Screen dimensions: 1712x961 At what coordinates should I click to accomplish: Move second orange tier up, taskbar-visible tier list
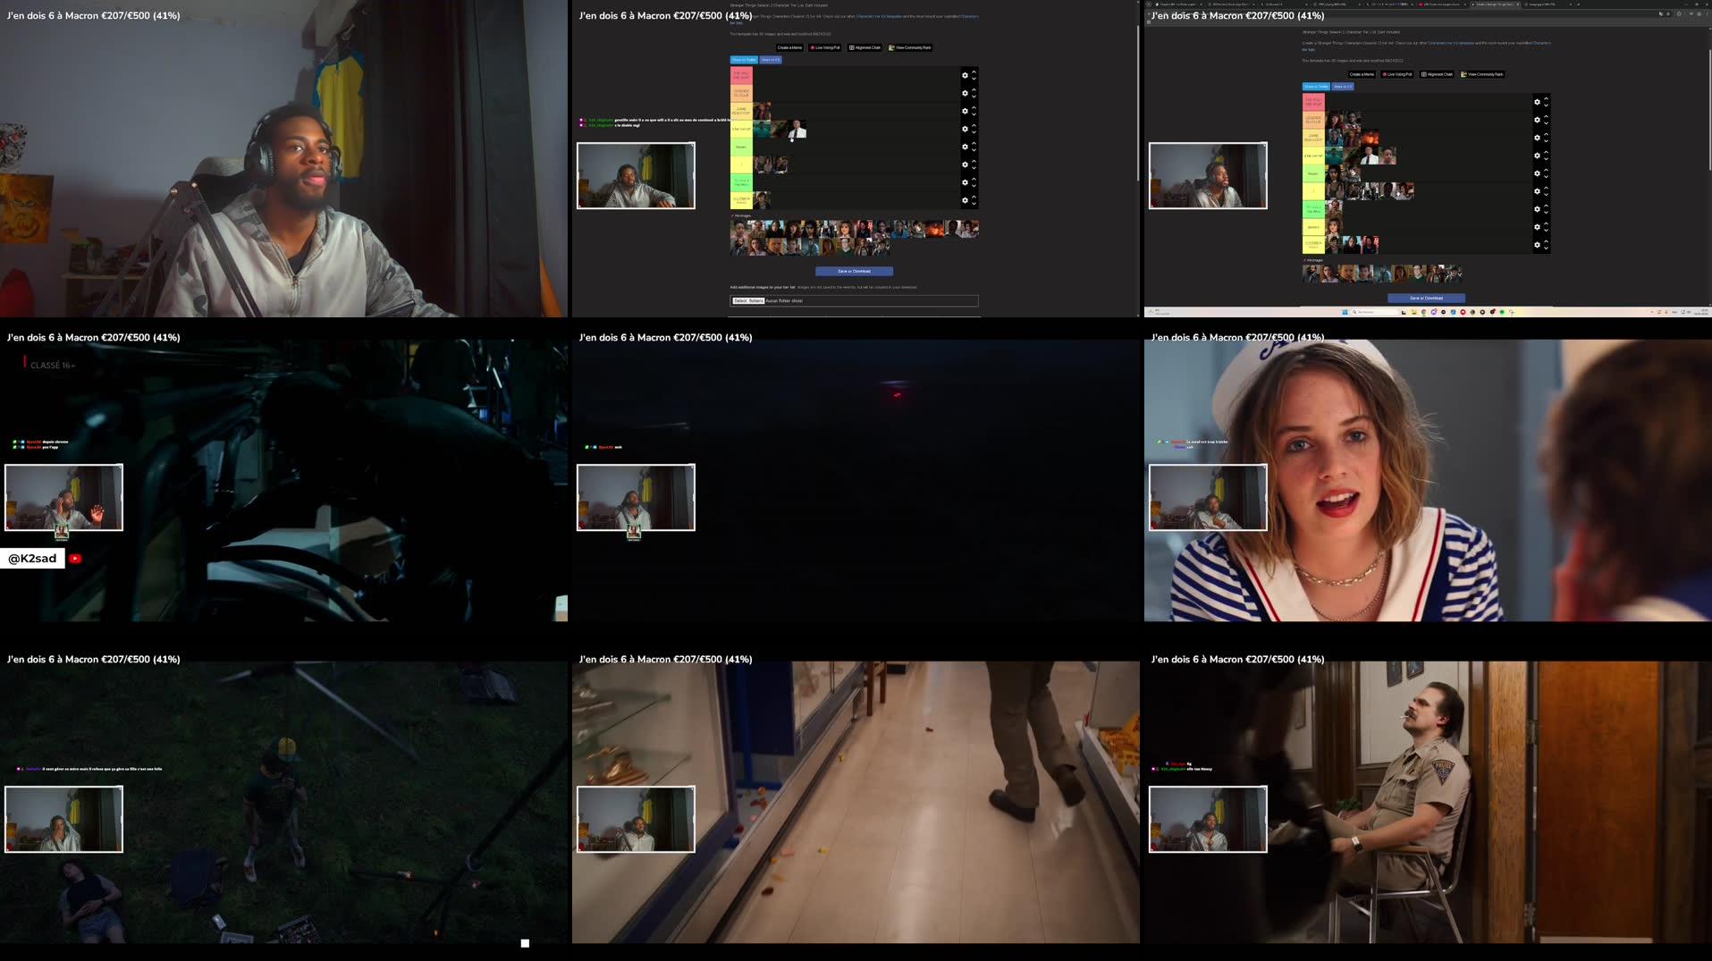coord(1546,116)
